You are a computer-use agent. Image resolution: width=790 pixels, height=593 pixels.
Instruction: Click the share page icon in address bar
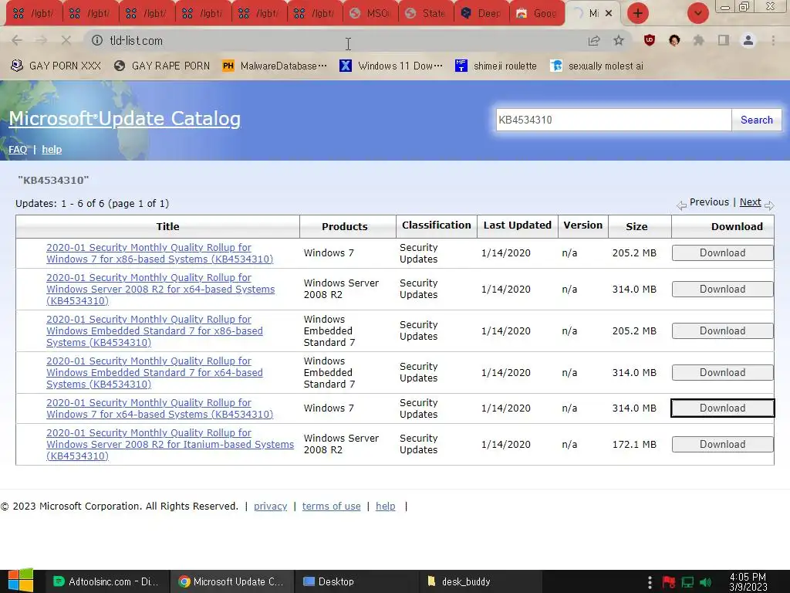[x=594, y=41]
